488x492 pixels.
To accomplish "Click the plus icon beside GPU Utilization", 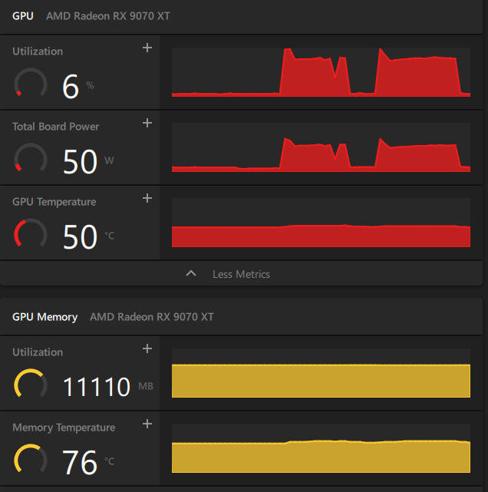I will pyautogui.click(x=148, y=48).
